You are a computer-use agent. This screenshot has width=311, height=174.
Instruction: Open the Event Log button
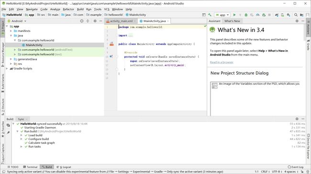[296, 167]
